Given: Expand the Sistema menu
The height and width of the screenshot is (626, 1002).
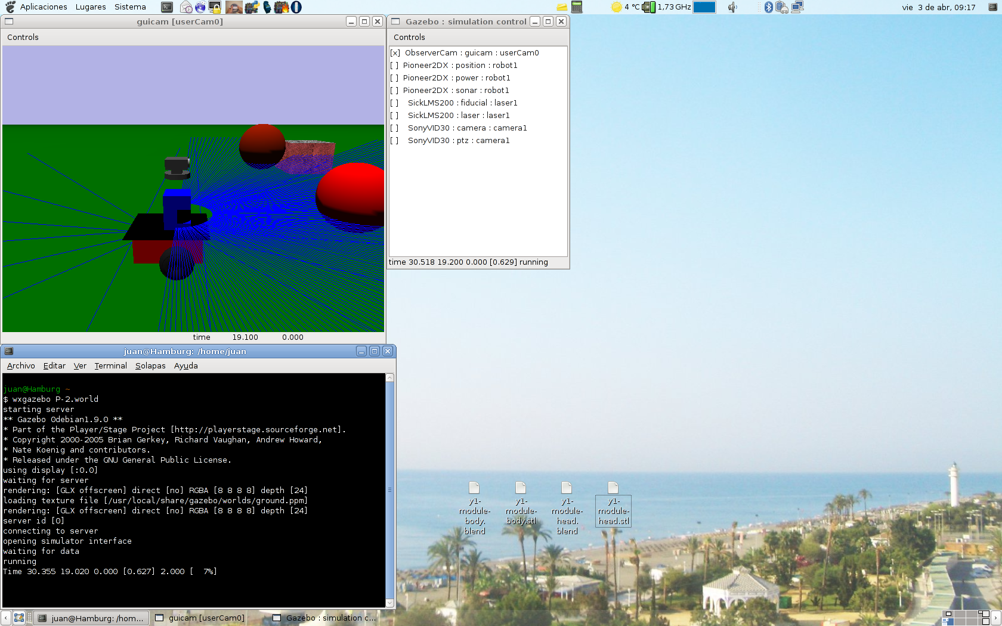Looking at the screenshot, I should click(130, 7).
